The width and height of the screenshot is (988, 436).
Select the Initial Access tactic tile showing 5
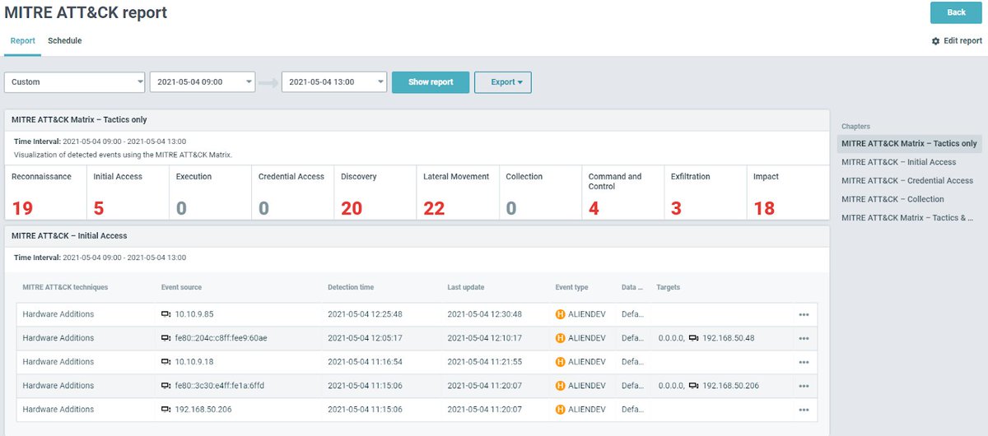pyautogui.click(x=128, y=192)
